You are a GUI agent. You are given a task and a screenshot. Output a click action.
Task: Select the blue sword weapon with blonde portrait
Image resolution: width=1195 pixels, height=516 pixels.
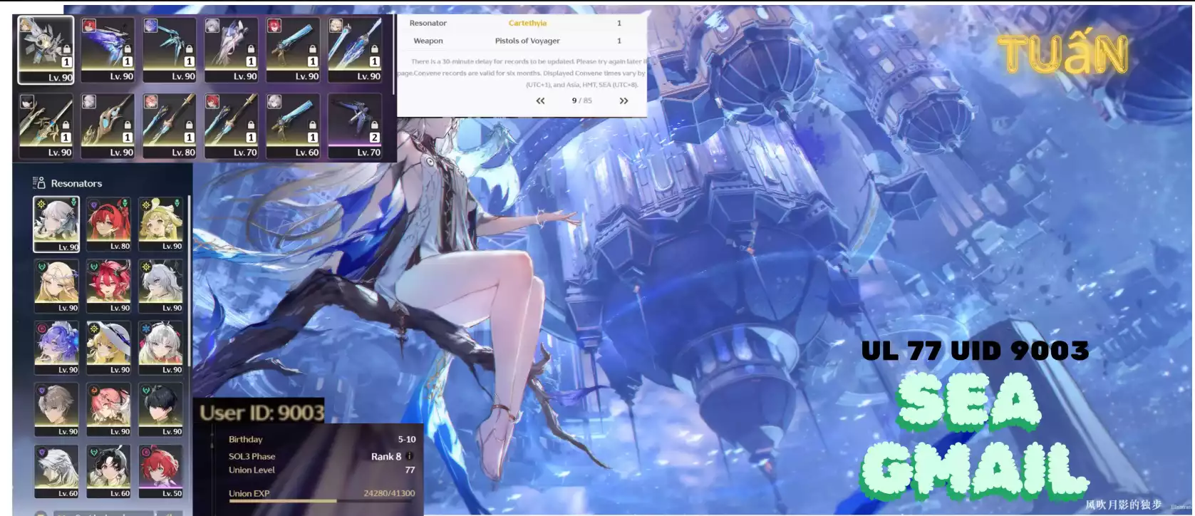click(355, 50)
